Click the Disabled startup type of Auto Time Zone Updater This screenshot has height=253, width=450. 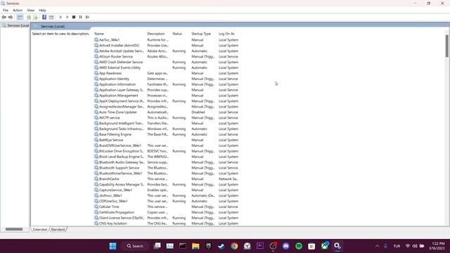click(198, 112)
